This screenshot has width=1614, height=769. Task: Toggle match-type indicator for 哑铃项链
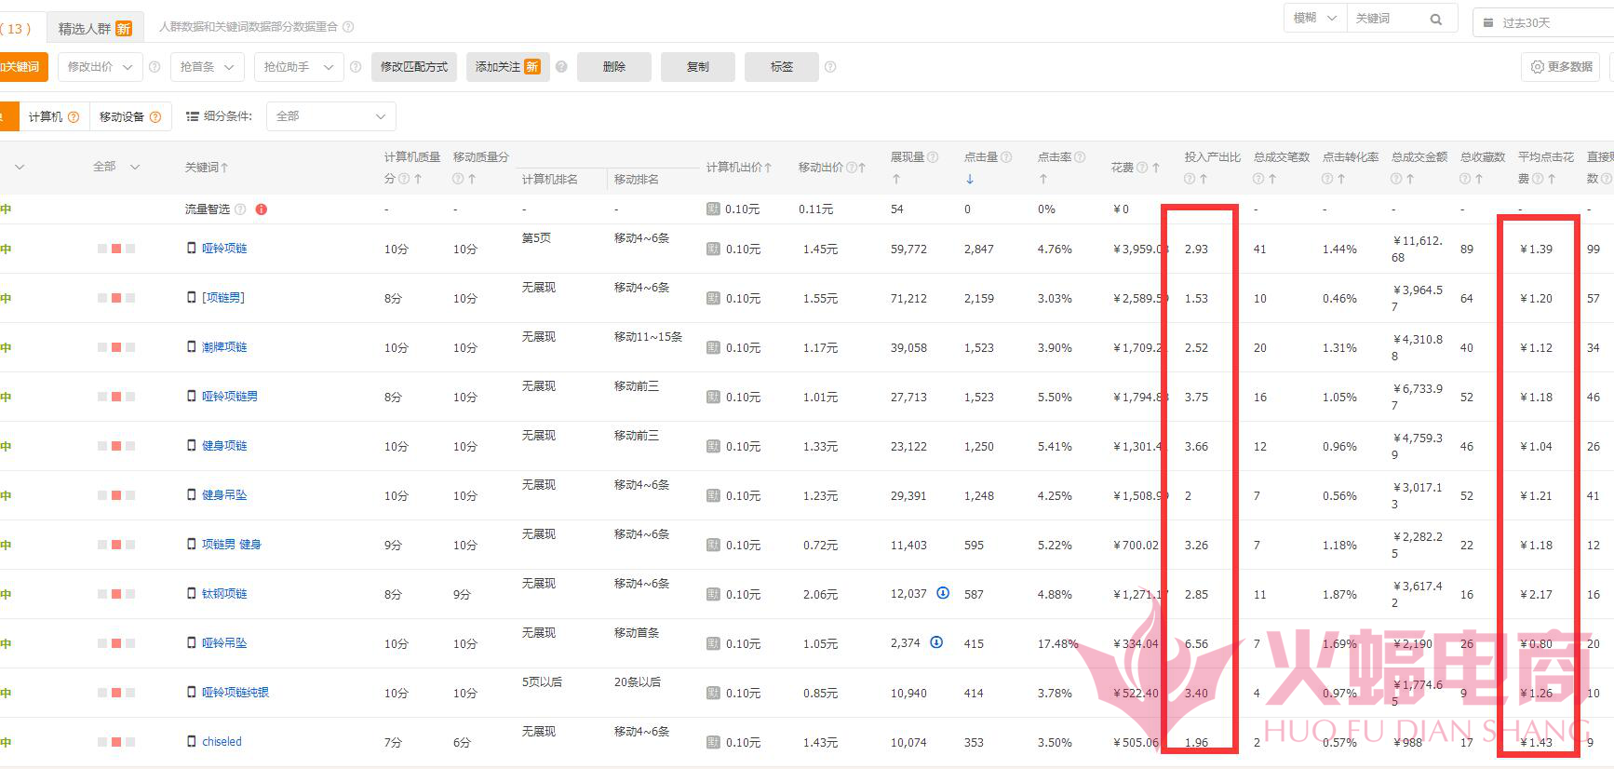(x=116, y=249)
